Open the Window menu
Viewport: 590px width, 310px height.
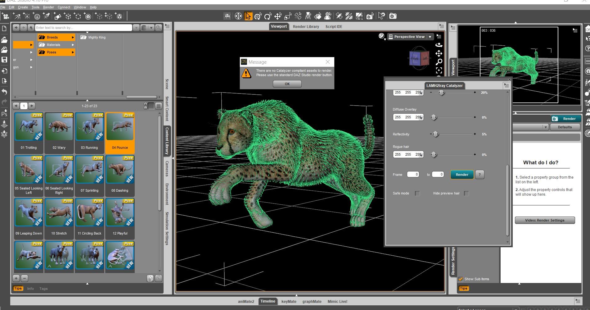tap(80, 7)
